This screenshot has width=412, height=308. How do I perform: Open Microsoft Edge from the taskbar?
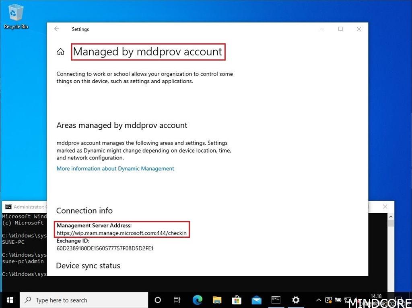(x=197, y=300)
